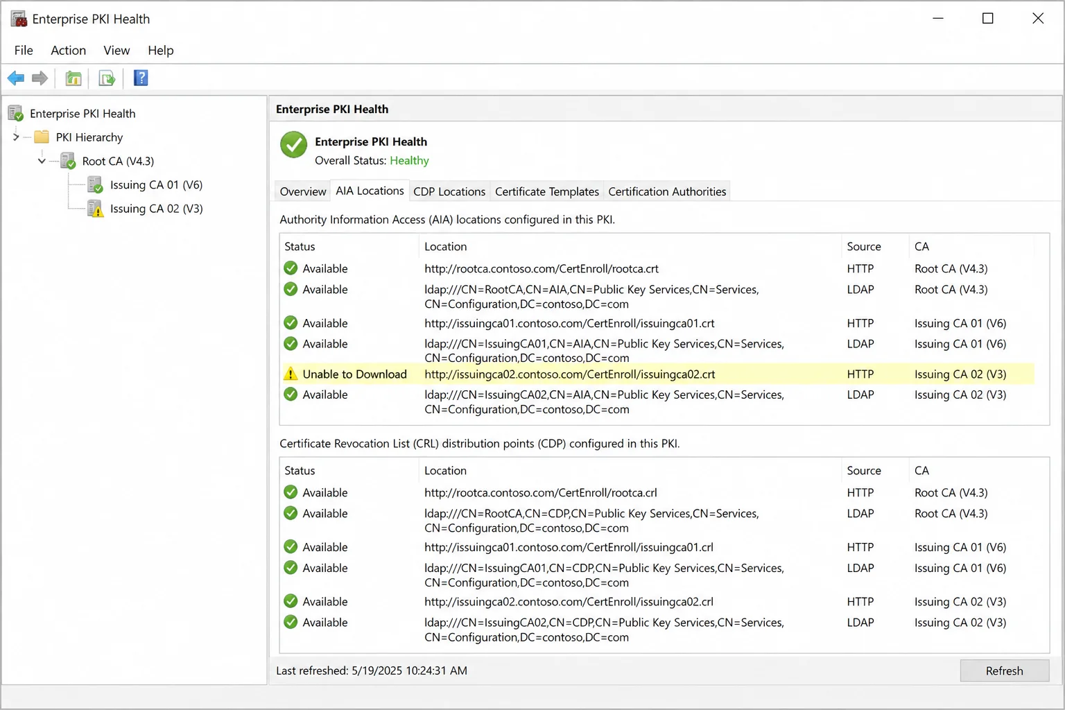Screen dimensions: 1065x710
Task: Click the Issuing CA 01 (V6) tree icon
Action: pyautogui.click(x=96, y=184)
